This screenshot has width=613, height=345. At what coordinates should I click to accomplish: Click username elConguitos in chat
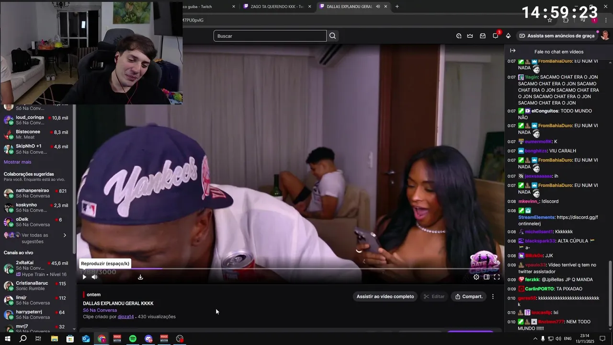click(545, 111)
